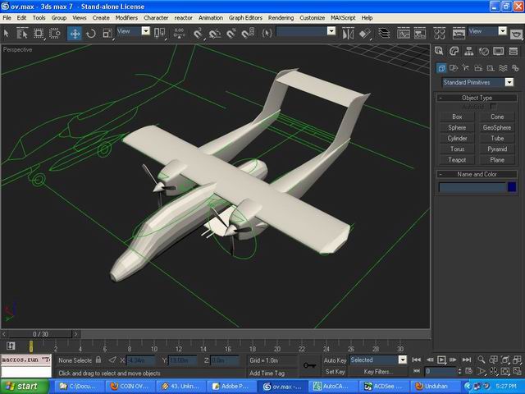Switch to Create command panel tab
525x394 pixels.
[x=439, y=51]
